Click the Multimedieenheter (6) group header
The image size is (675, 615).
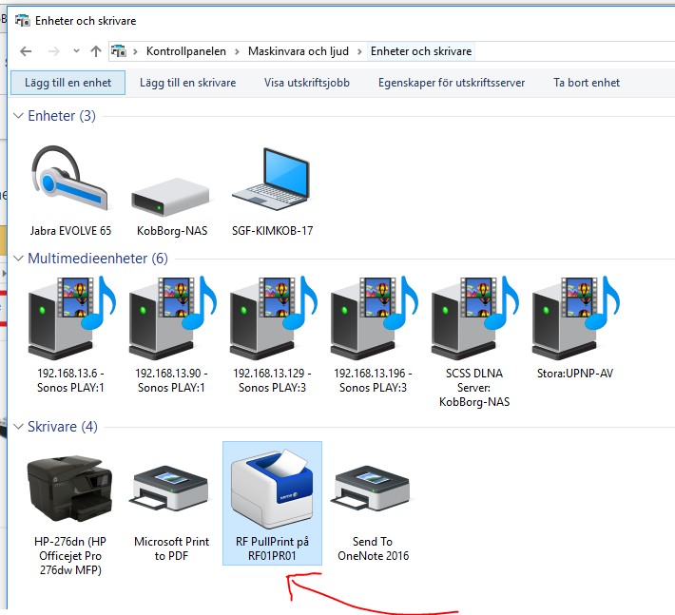click(98, 259)
